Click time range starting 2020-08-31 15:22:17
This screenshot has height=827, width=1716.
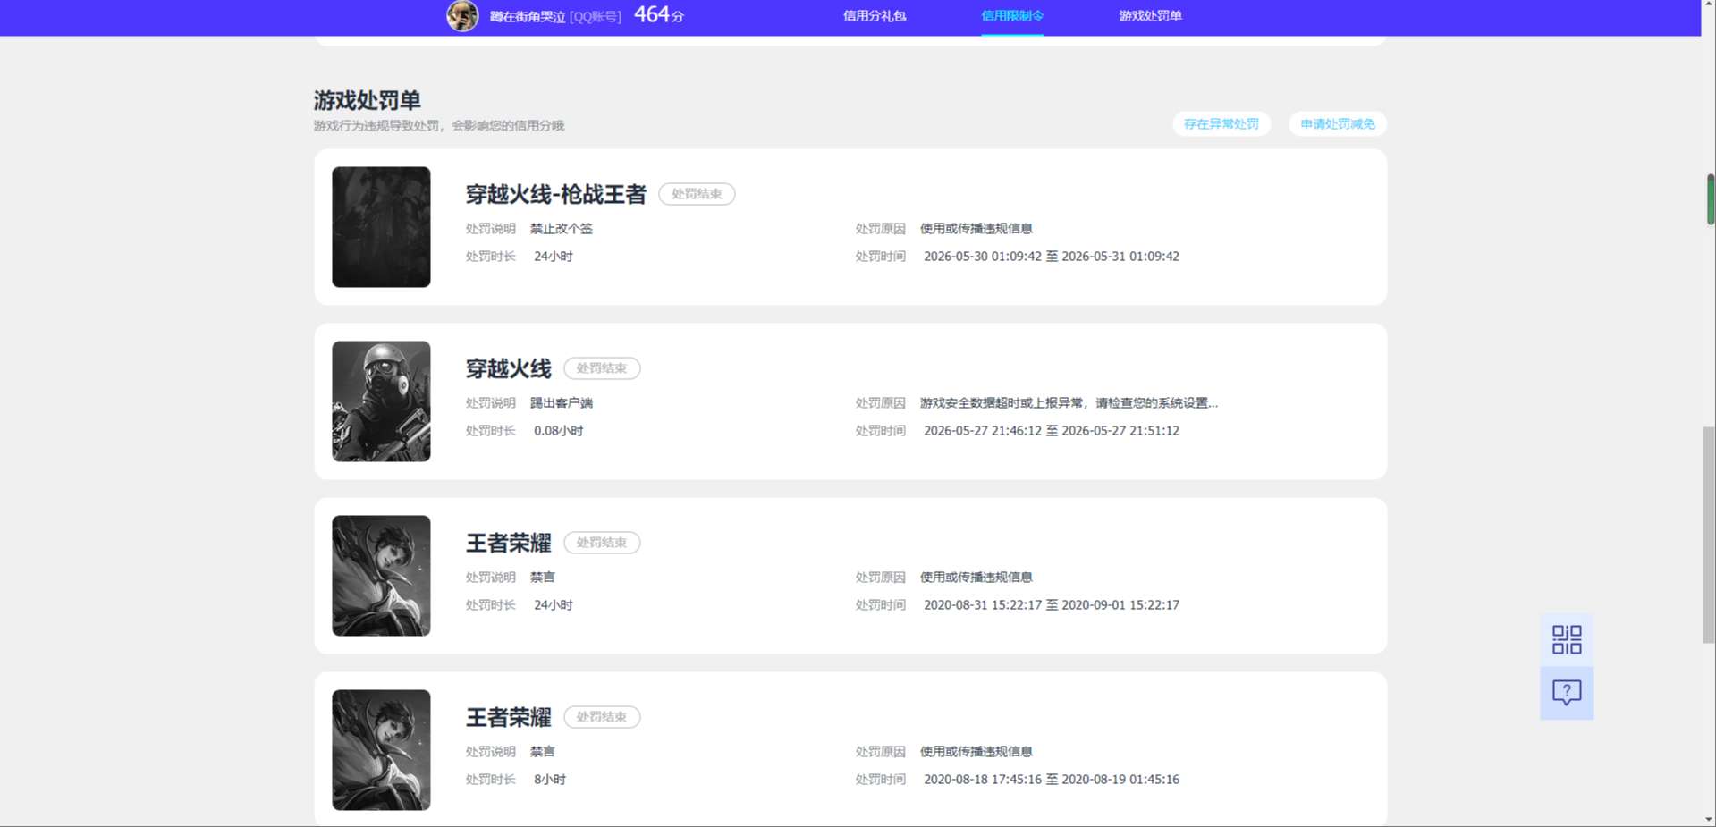[1052, 605]
